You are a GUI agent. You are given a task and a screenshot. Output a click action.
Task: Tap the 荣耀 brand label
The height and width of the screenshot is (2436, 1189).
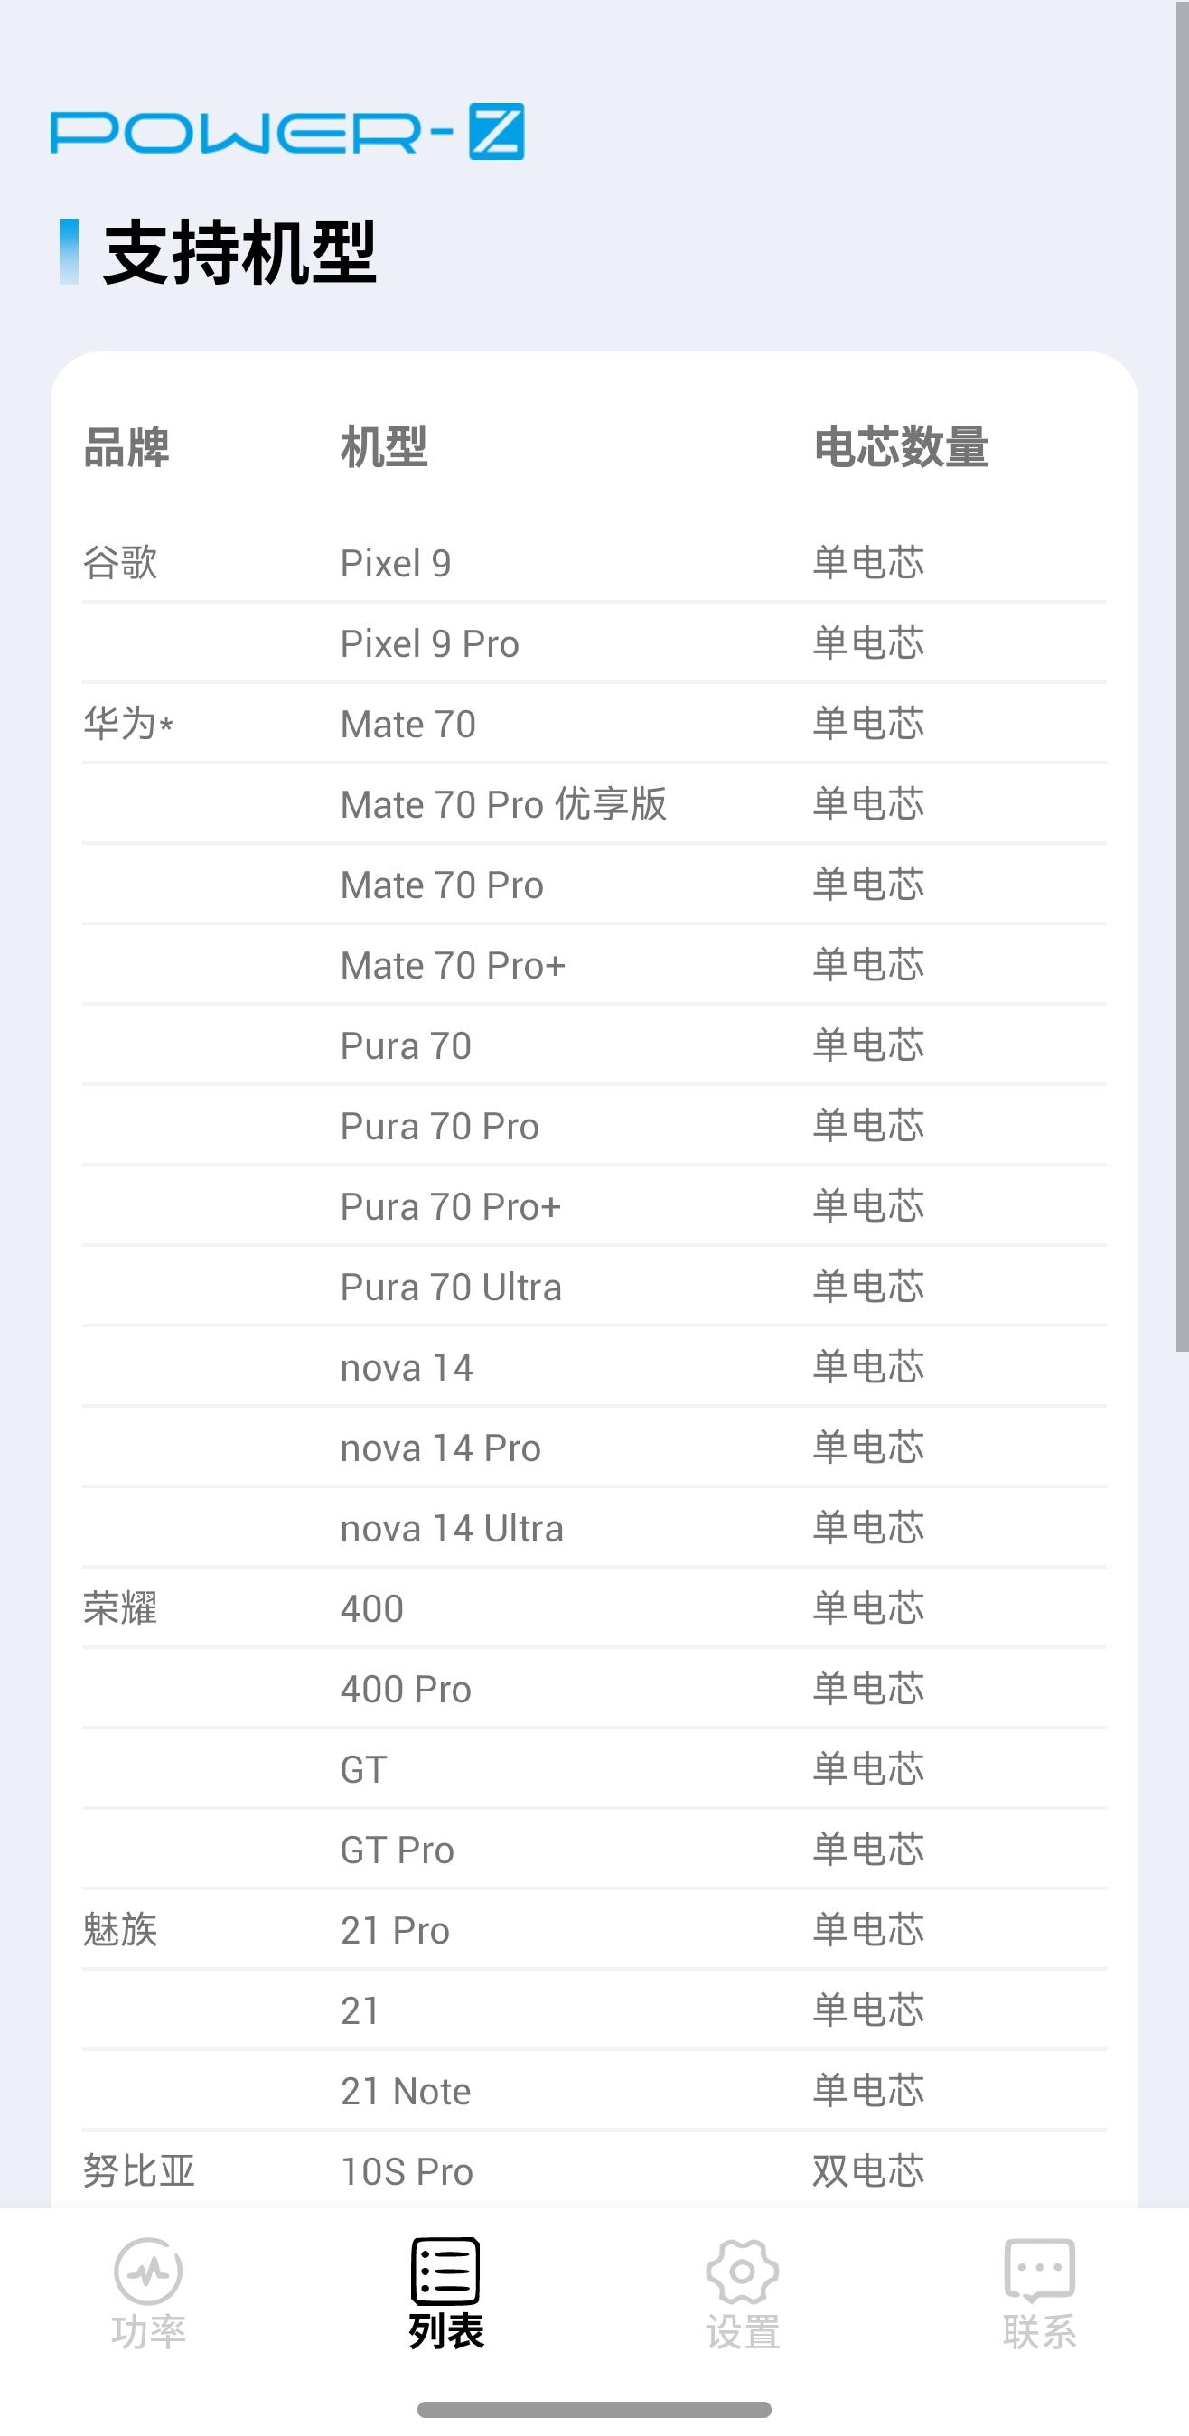click(120, 1608)
